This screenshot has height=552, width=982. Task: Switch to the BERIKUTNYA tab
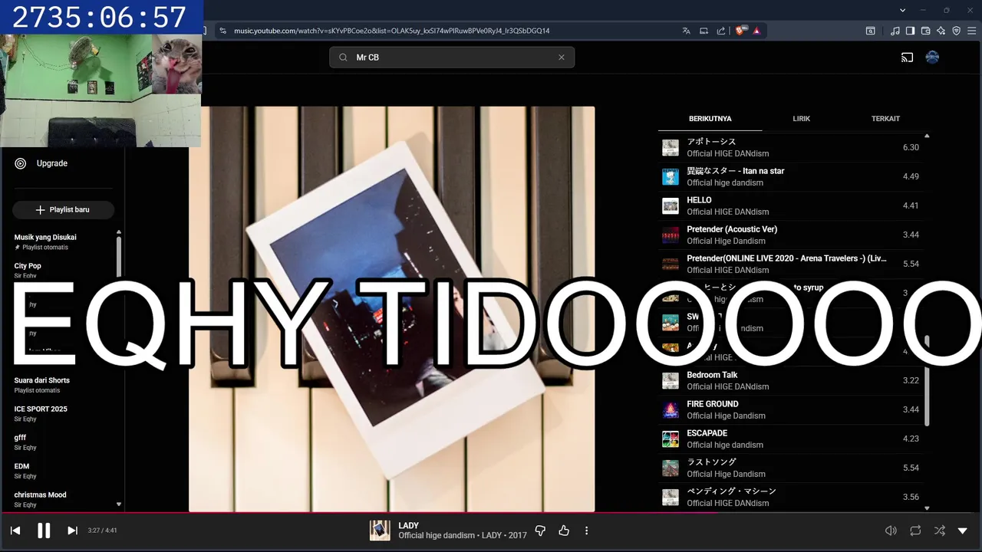(x=710, y=119)
